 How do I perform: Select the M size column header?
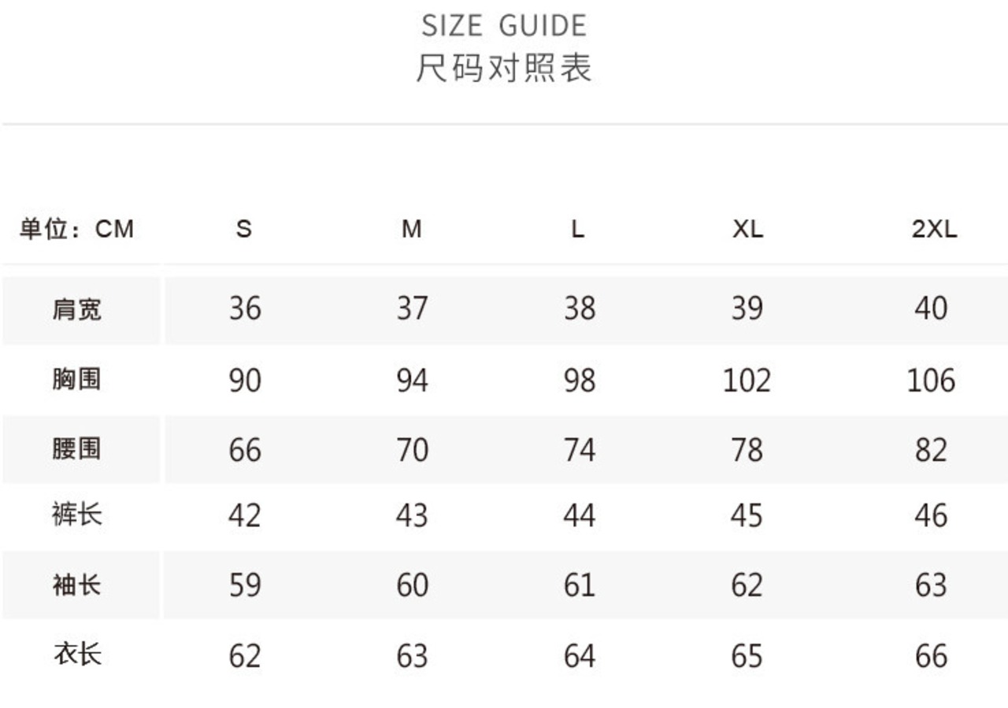412,229
